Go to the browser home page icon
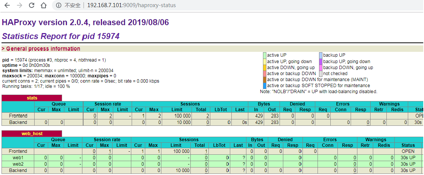Viewport: 424px width, 175px height. (x=44, y=5)
